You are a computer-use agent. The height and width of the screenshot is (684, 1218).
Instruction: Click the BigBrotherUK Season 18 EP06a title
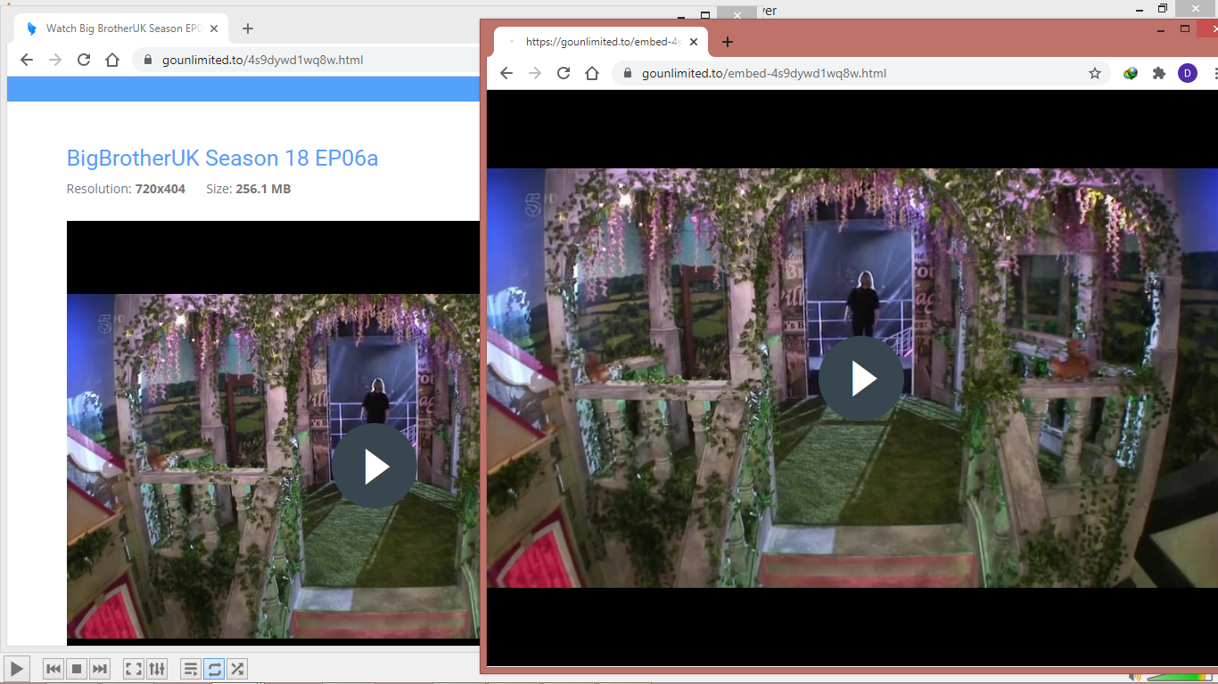[x=222, y=159]
